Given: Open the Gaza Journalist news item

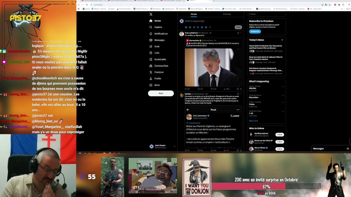Looking at the screenshot, I should (x=266, y=60).
